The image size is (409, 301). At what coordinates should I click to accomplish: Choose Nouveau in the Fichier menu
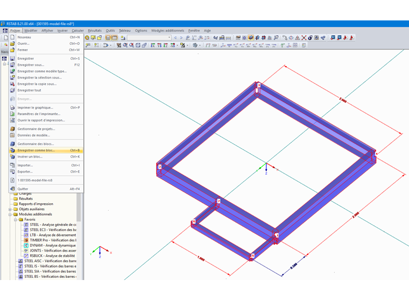pyautogui.click(x=46, y=37)
